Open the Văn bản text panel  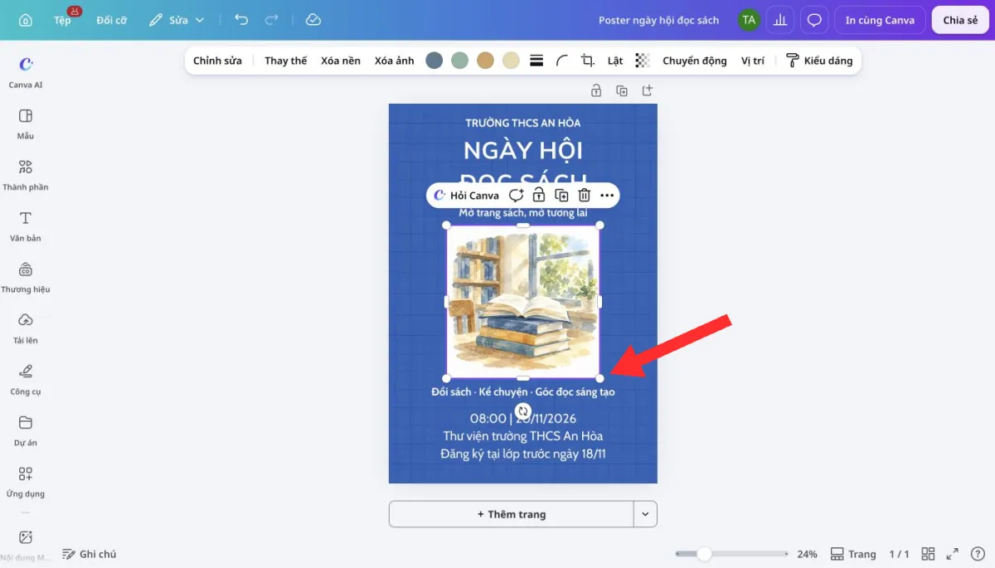(x=26, y=226)
